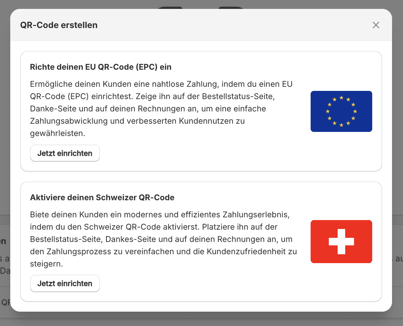
Task: Click the white cross on the Swiss flag
Action: point(341,241)
